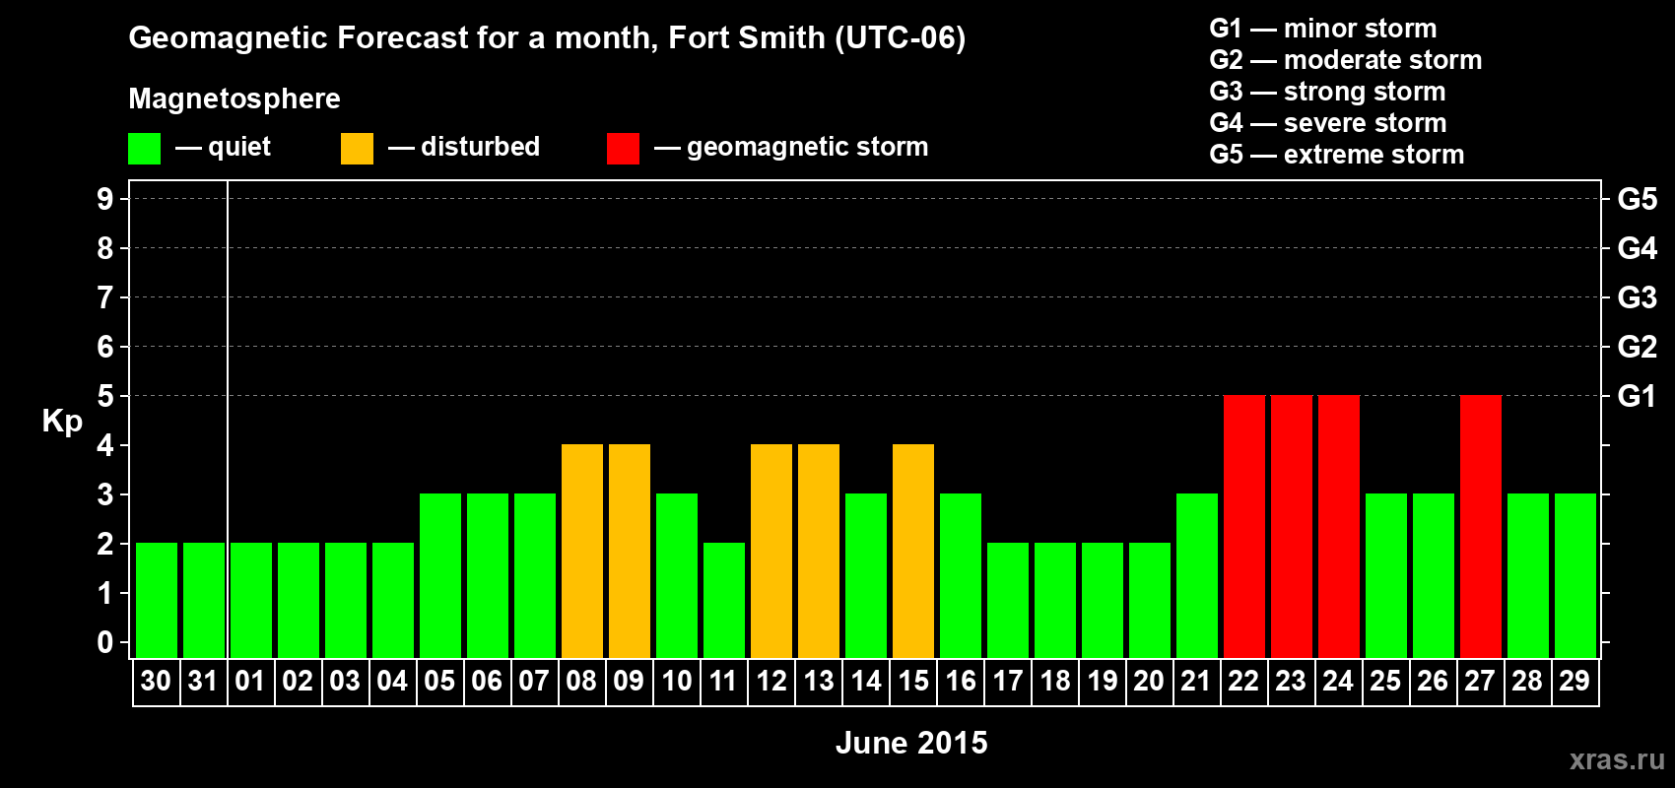Screen dimensions: 1675x788
Task: Click the 'G3 — strong storm' legend line
Action: (1327, 92)
